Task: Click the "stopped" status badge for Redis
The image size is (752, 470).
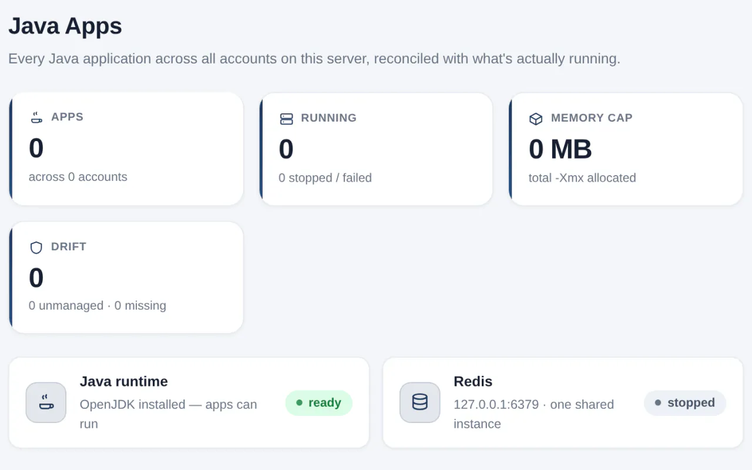Action: pyautogui.click(x=685, y=403)
